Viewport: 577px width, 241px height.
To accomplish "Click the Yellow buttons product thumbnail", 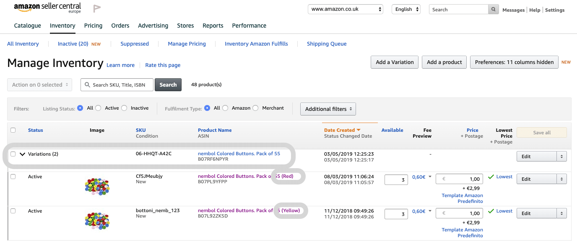I will point(97,221).
